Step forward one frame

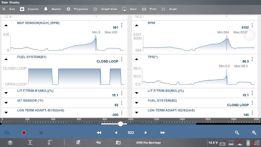(x=146, y=133)
